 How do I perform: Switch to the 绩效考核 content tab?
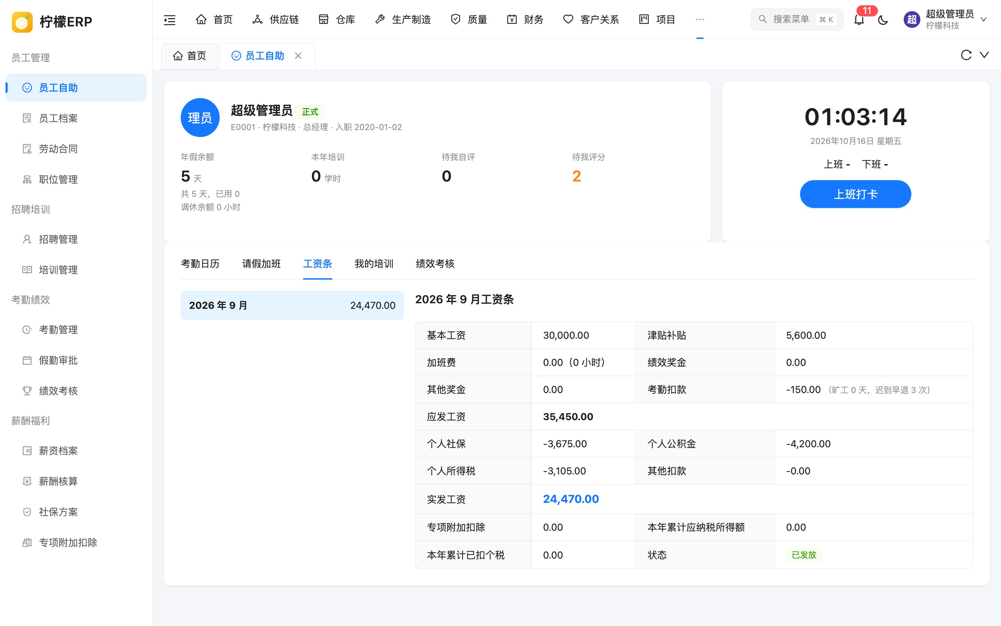435,264
